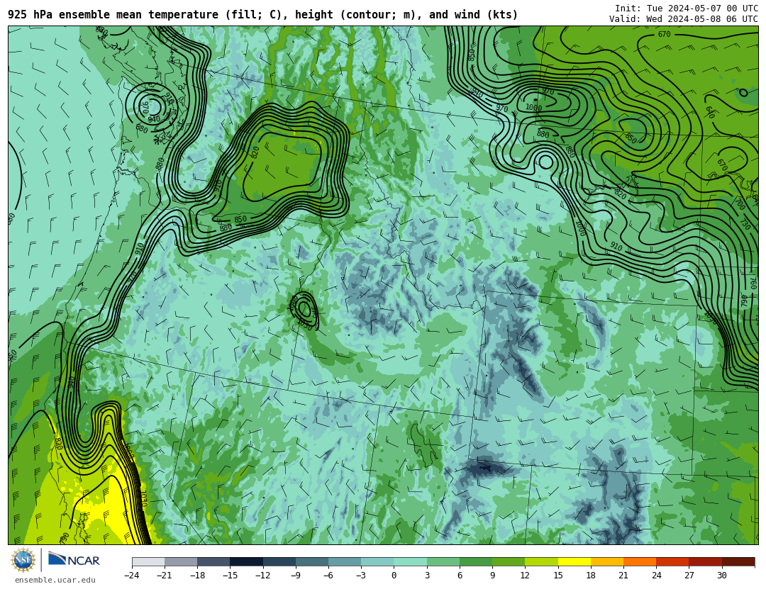This screenshot has width=766, height=589.
Task: Pick the teal -6 to -3 colorbar segment
Action: pyautogui.click(x=345, y=561)
